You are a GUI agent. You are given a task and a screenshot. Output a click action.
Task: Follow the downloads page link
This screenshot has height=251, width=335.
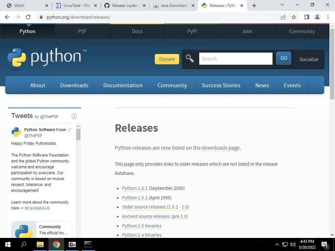pyautogui.click(x=214, y=148)
